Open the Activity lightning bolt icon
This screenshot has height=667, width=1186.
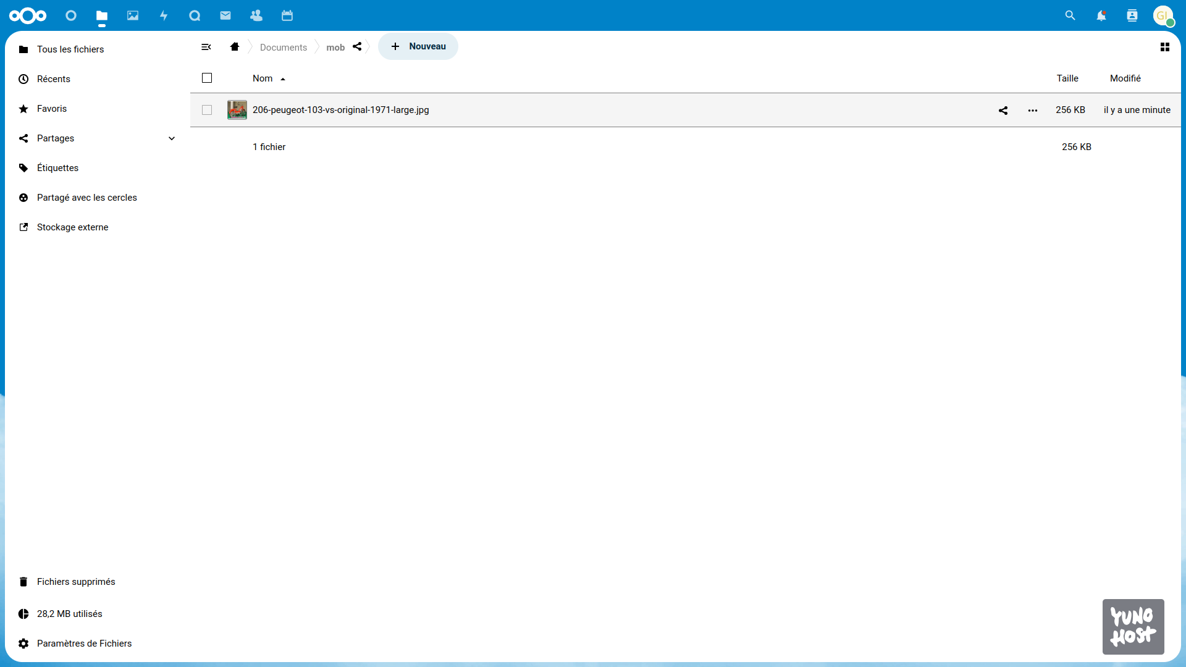coord(164,15)
